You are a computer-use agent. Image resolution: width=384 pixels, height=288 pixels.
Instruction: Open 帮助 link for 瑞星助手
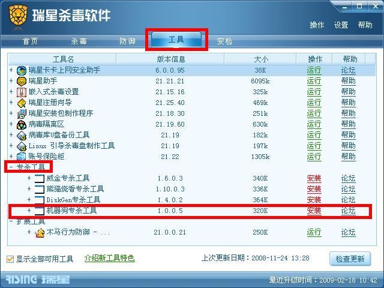[348, 82]
